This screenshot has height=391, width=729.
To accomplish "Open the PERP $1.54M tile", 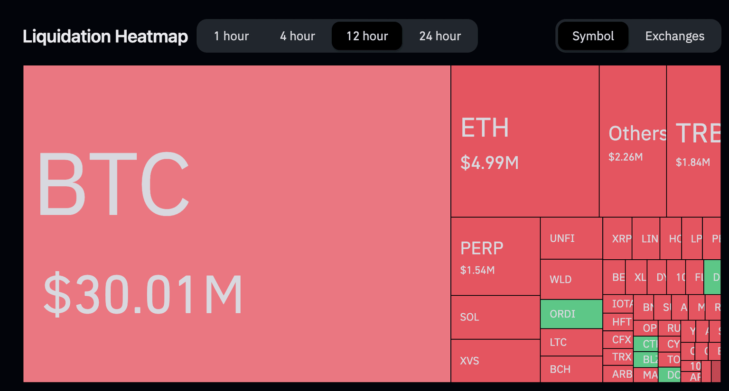I will pos(495,256).
